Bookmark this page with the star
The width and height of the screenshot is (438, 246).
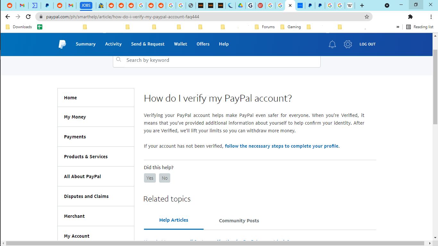tap(367, 17)
